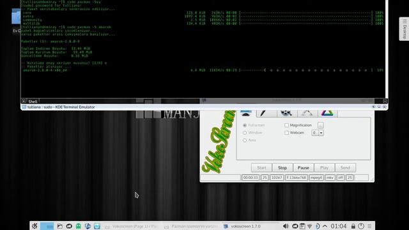Select the Shell tab in the terminal
409x230 pixels.
coord(33,102)
